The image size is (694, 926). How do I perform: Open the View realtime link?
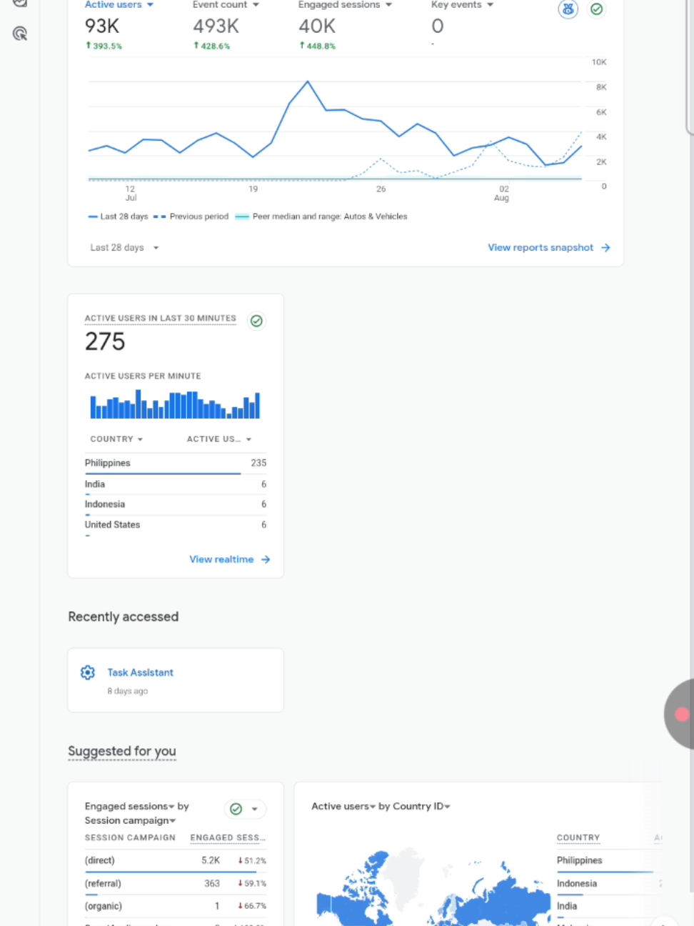[x=221, y=559]
